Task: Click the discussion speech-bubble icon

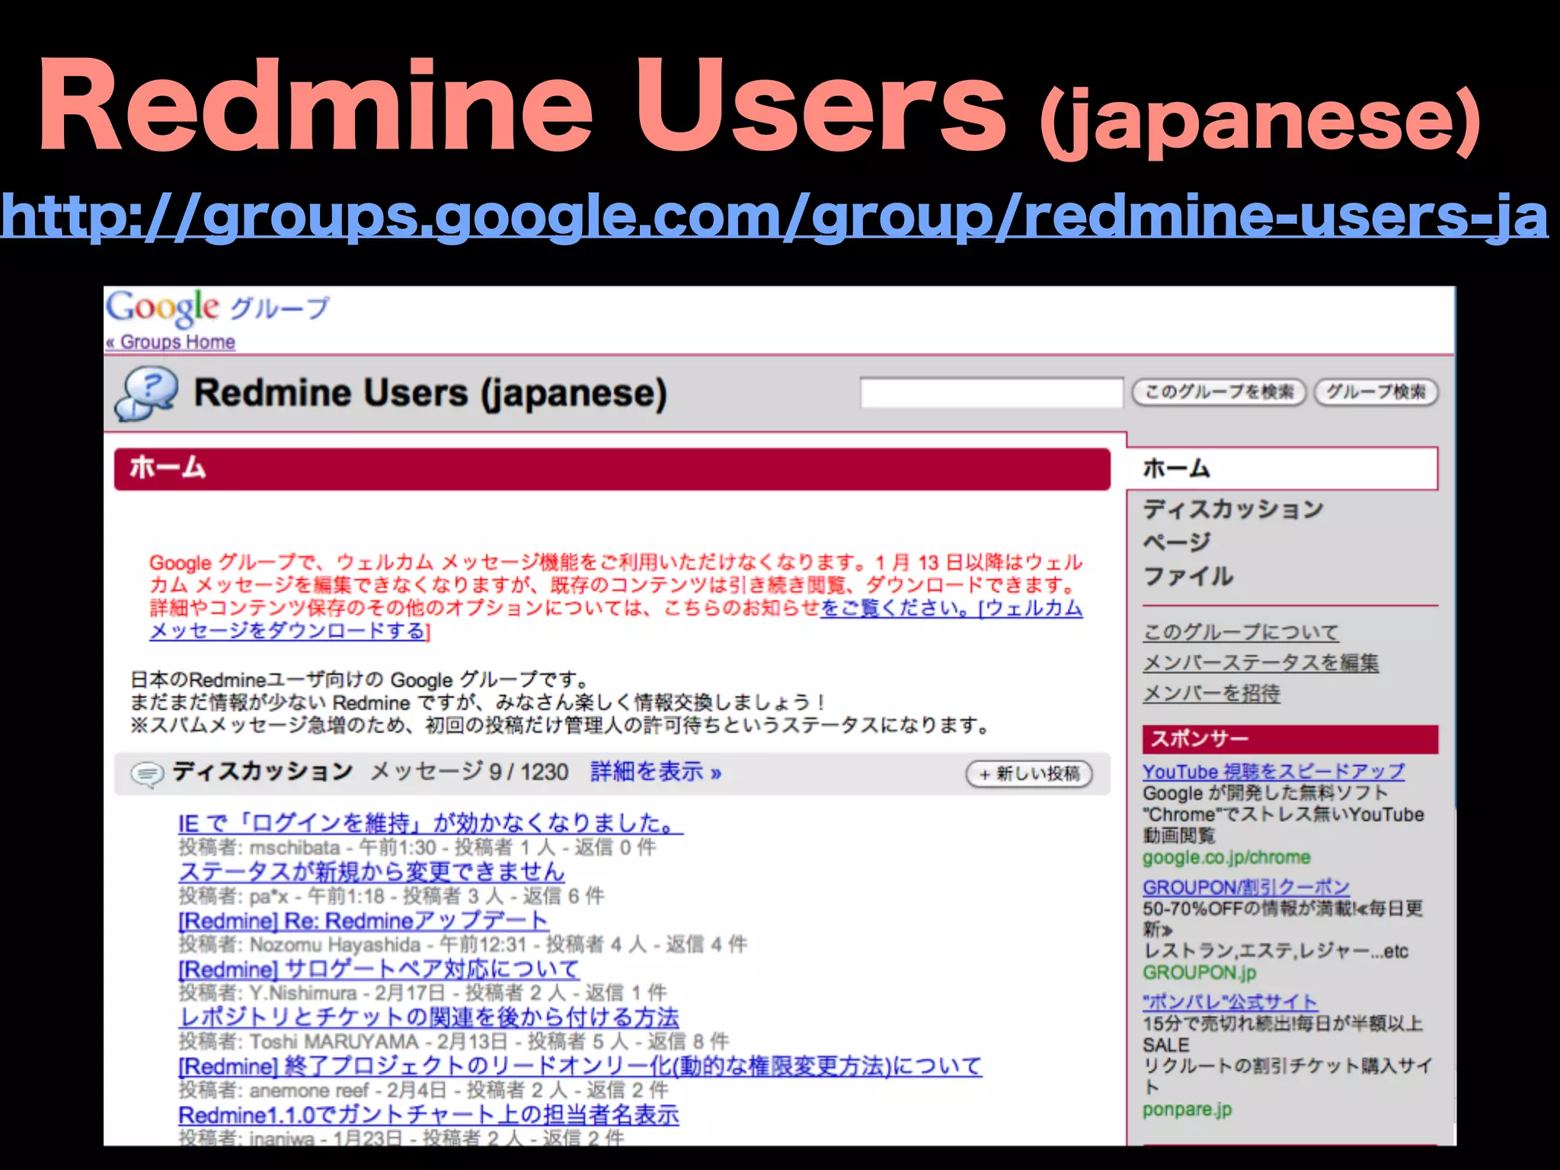Action: click(147, 774)
